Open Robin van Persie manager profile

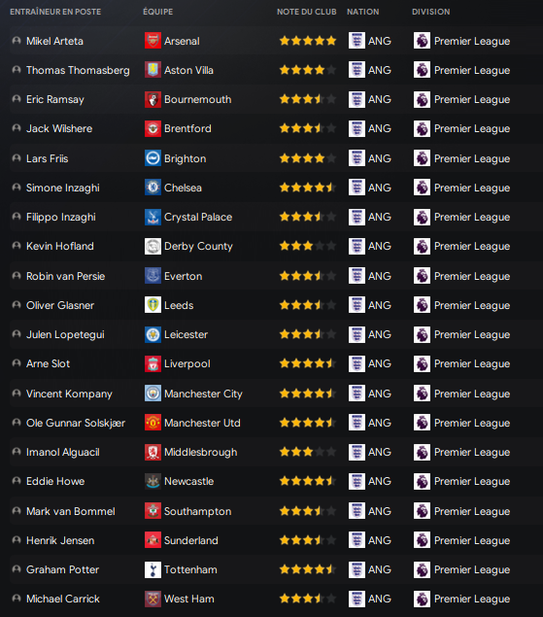(66, 276)
